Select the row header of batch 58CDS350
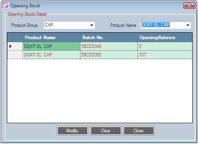Viewport: 198px width, 145px height. point(15,55)
